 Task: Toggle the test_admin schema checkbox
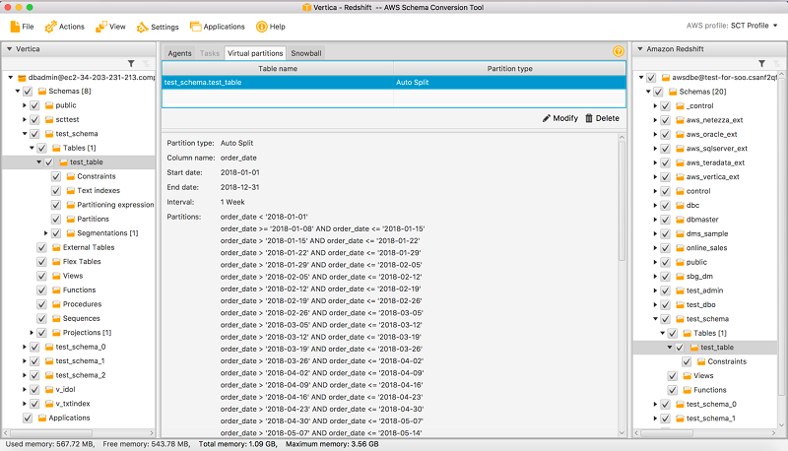coord(666,290)
